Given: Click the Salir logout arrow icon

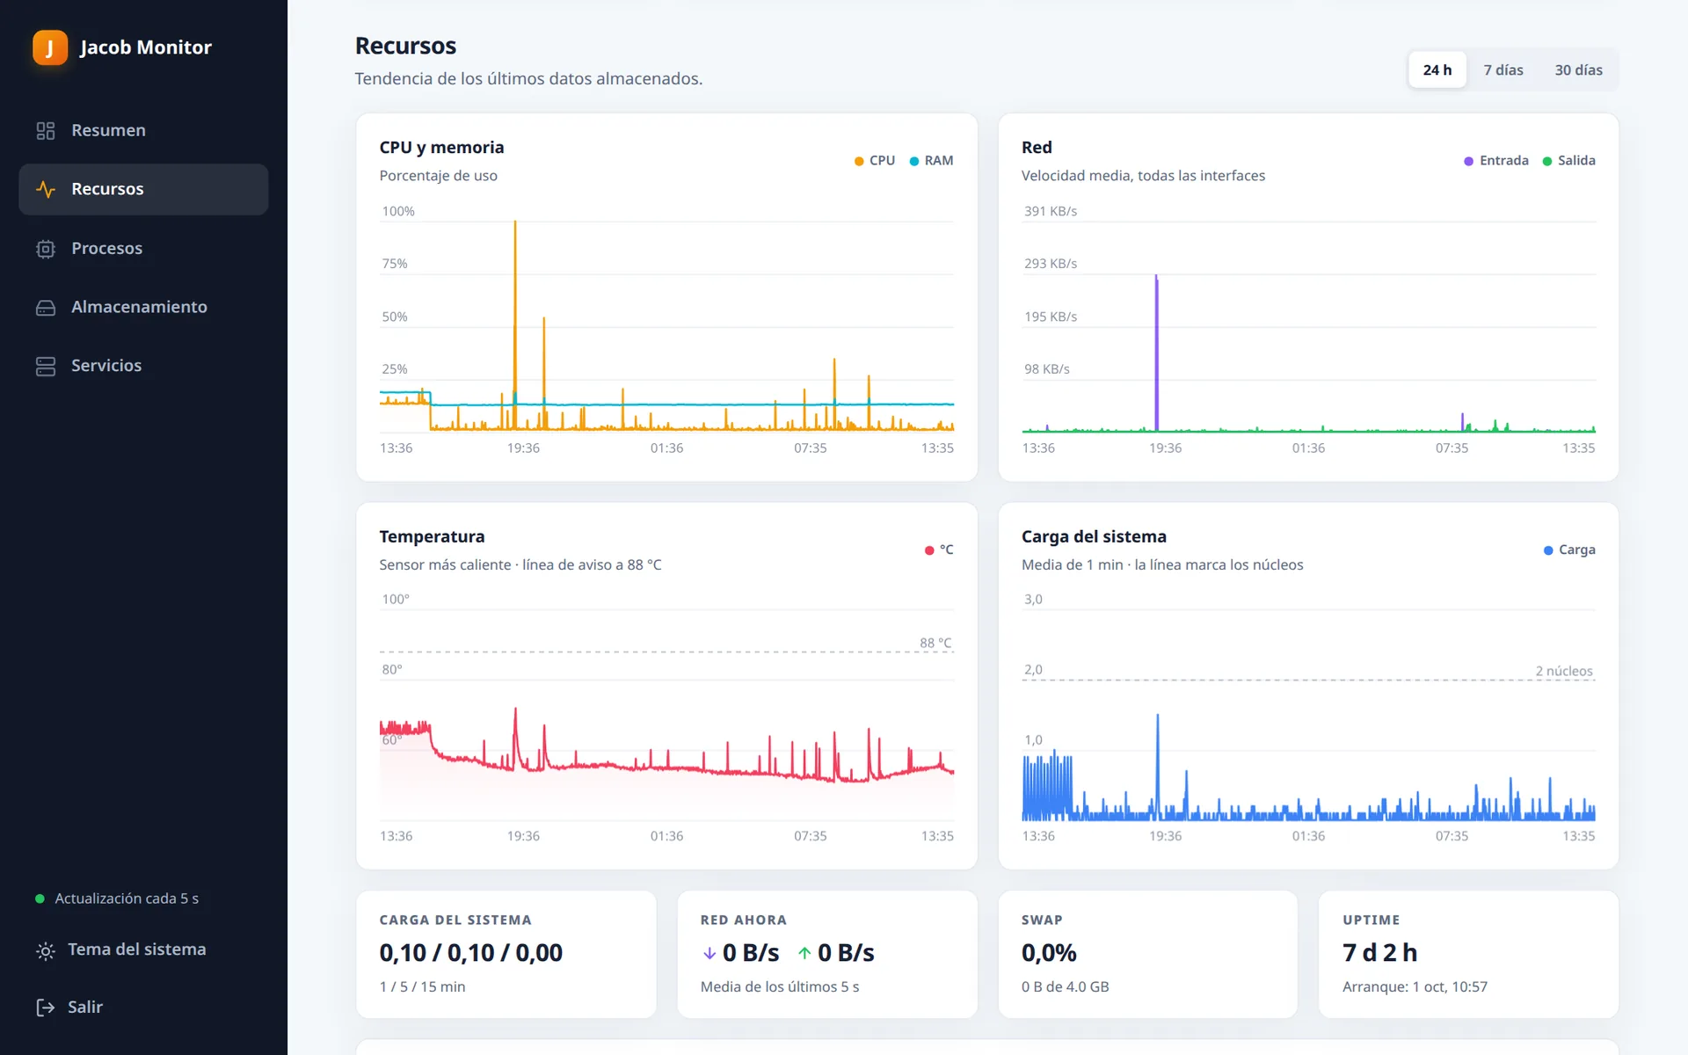Looking at the screenshot, I should point(46,1008).
